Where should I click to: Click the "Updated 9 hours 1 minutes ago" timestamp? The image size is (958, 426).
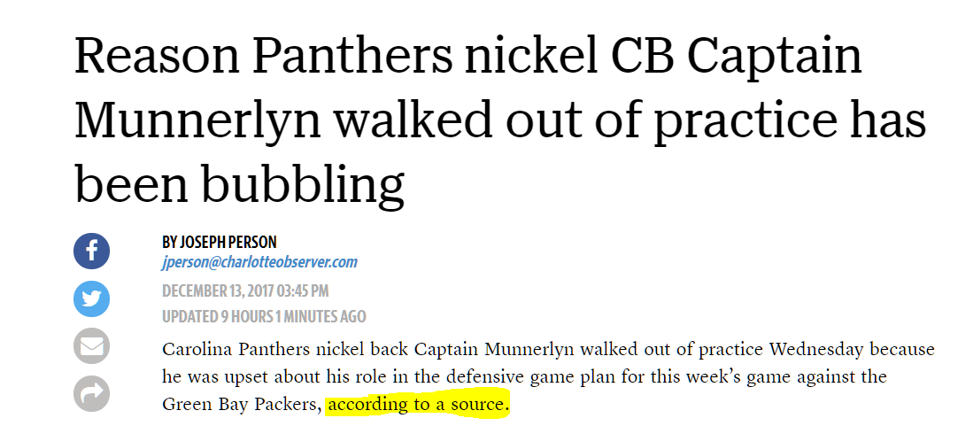pyautogui.click(x=264, y=316)
